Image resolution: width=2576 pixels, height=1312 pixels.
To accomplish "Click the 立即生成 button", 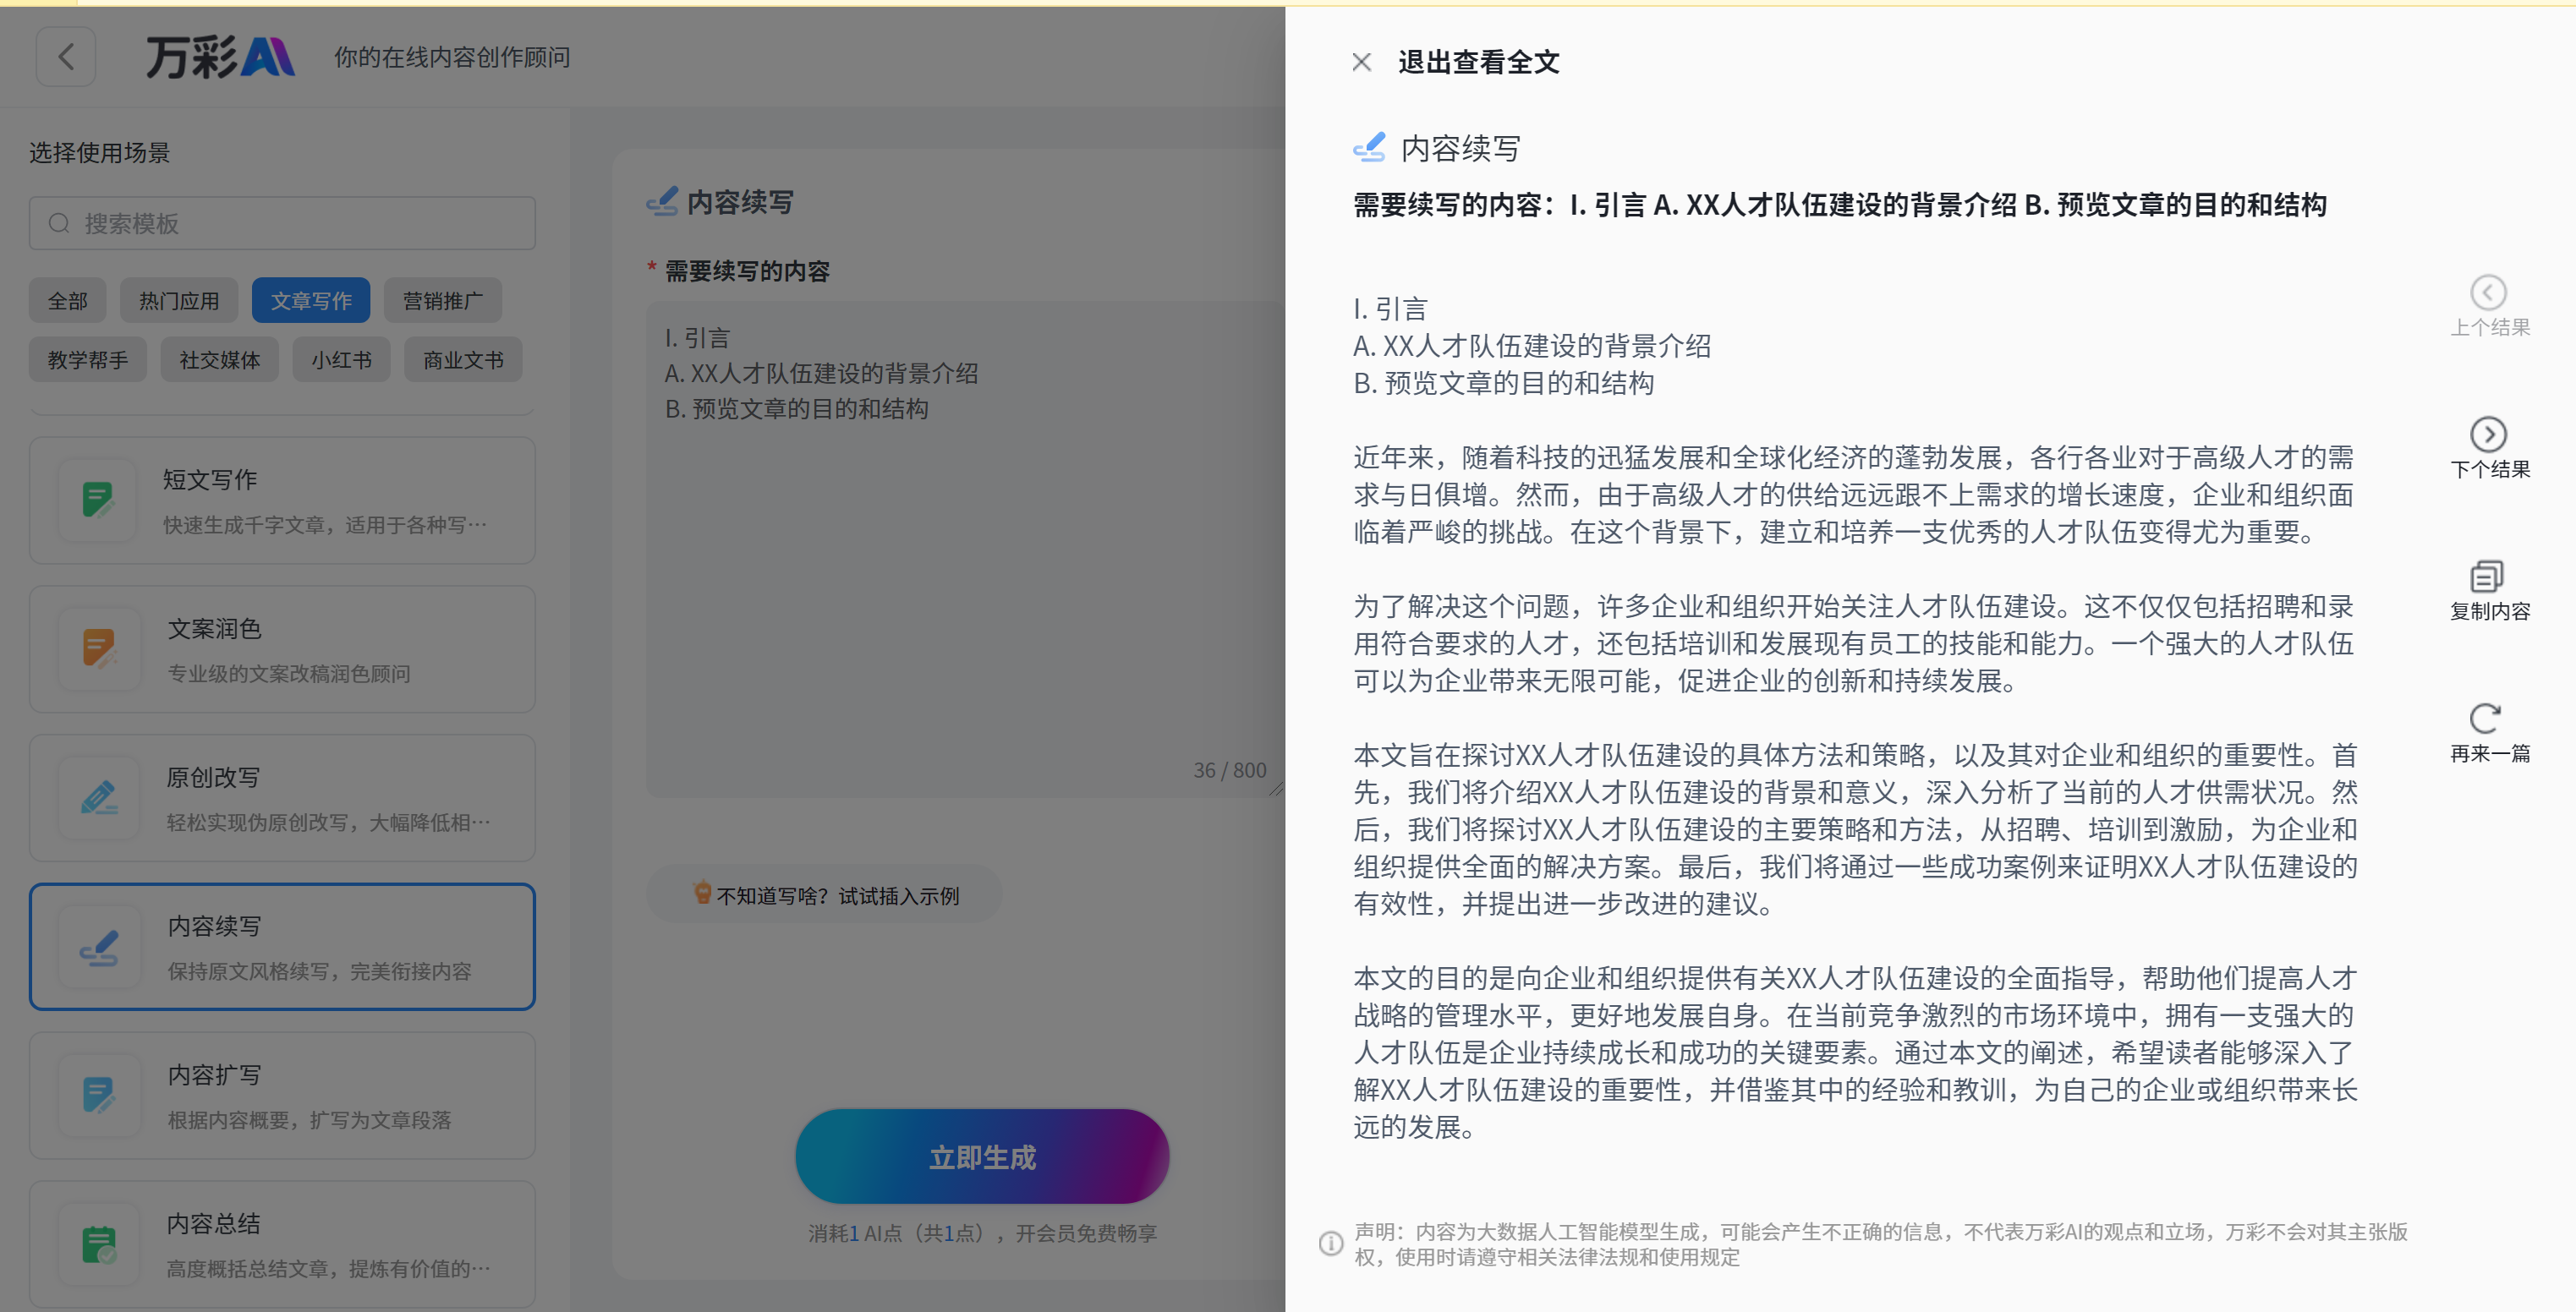I will (x=982, y=1157).
